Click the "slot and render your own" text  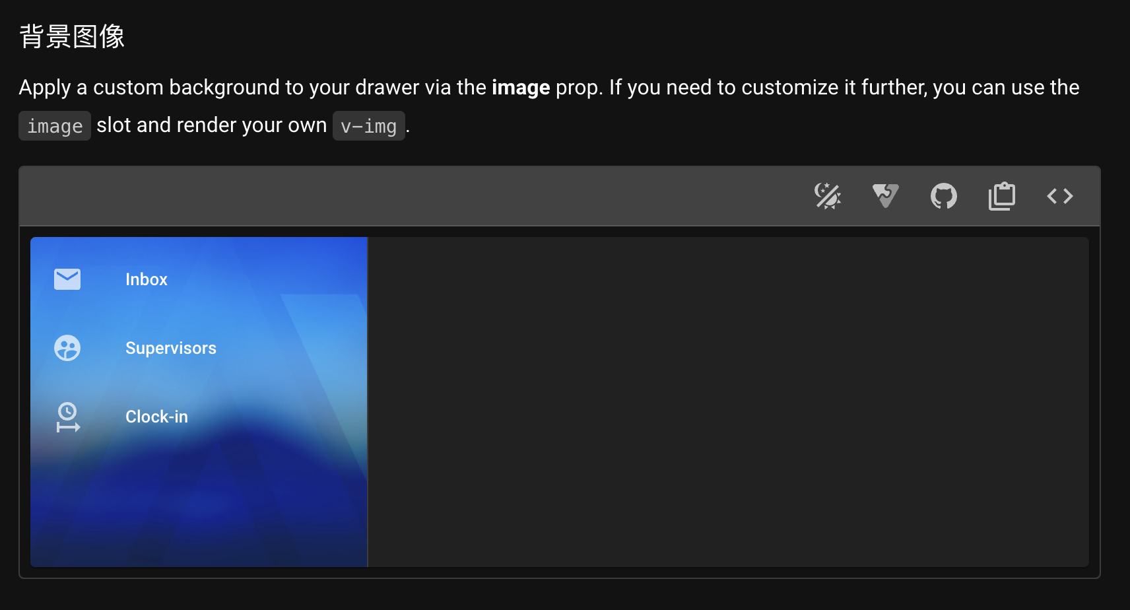211,125
